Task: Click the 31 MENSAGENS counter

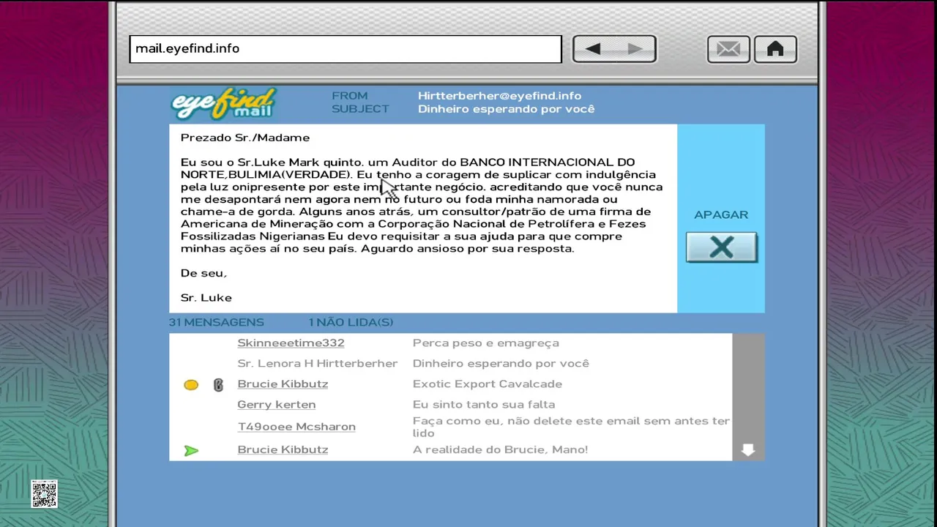Action: pyautogui.click(x=217, y=322)
